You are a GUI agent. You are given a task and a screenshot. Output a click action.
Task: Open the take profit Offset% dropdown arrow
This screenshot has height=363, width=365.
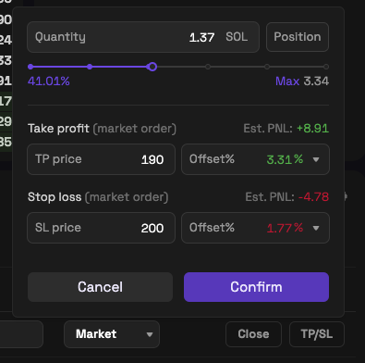pyautogui.click(x=316, y=159)
